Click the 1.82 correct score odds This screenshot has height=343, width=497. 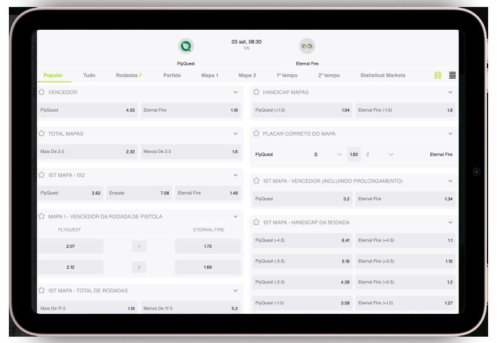tap(354, 155)
